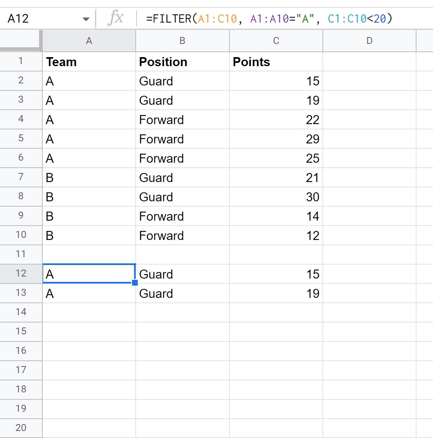Click value 19 in result row 13

pos(276,293)
